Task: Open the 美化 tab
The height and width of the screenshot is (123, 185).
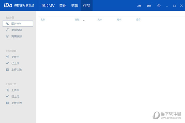Action: pos(63,6)
